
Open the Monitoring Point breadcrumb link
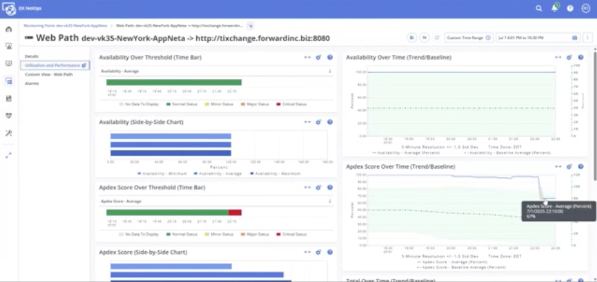tap(65, 26)
